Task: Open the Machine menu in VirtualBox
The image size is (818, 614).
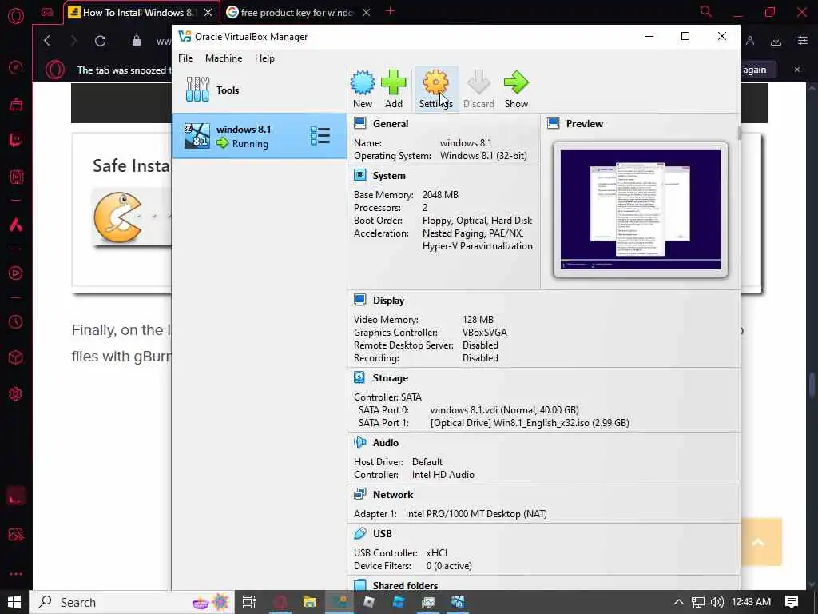Action: [x=224, y=58]
